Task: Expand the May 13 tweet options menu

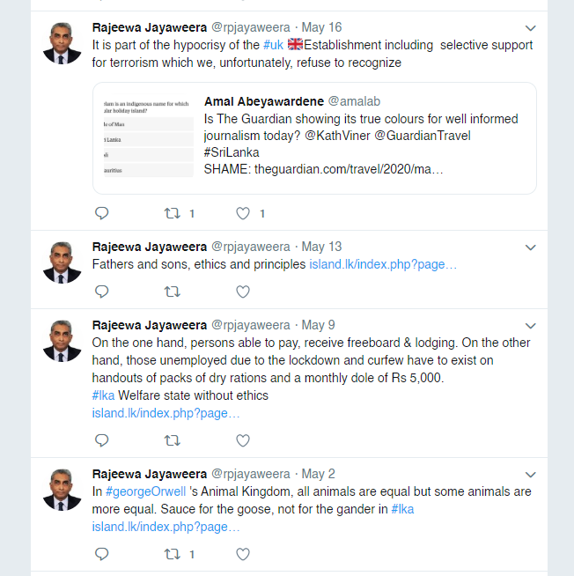Action: coord(530,247)
